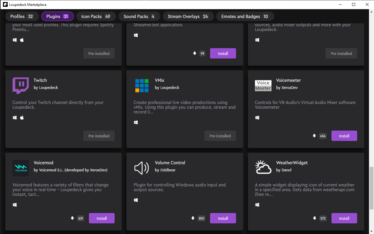
Task: Click Windows icon on Streamer.bot card
Action: (136, 35)
